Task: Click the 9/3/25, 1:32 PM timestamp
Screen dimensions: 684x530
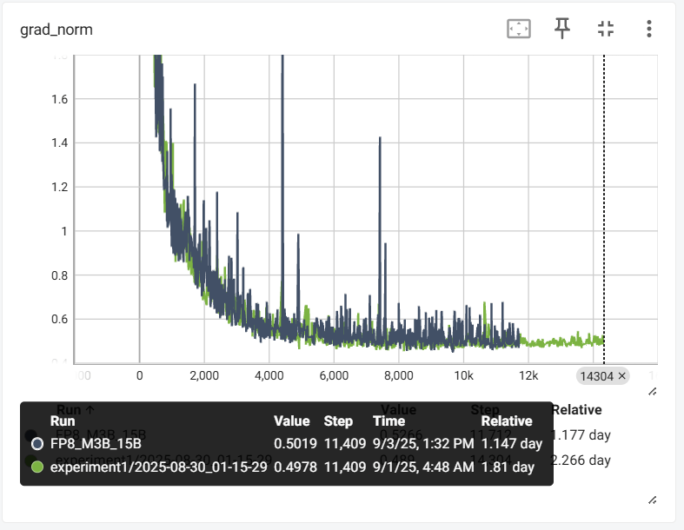Action: tap(423, 444)
